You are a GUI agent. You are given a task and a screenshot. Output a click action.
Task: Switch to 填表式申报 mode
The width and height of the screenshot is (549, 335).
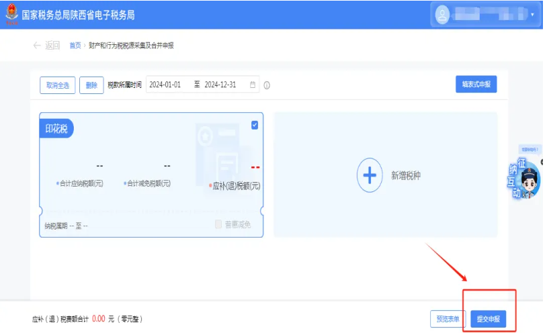coord(476,85)
